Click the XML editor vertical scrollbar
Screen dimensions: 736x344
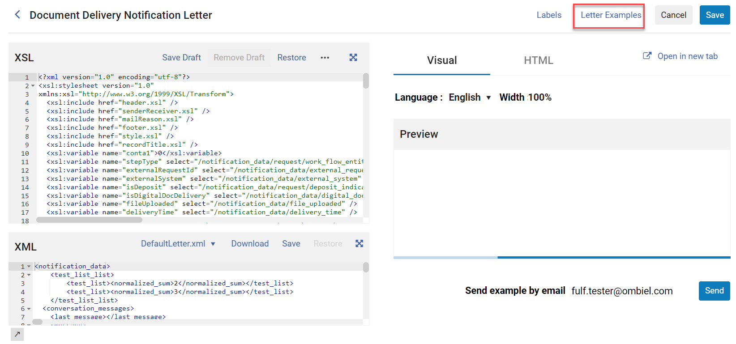pyautogui.click(x=366, y=267)
